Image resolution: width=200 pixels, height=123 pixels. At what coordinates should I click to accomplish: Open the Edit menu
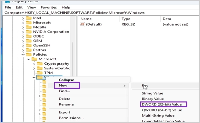(x=19, y=7)
